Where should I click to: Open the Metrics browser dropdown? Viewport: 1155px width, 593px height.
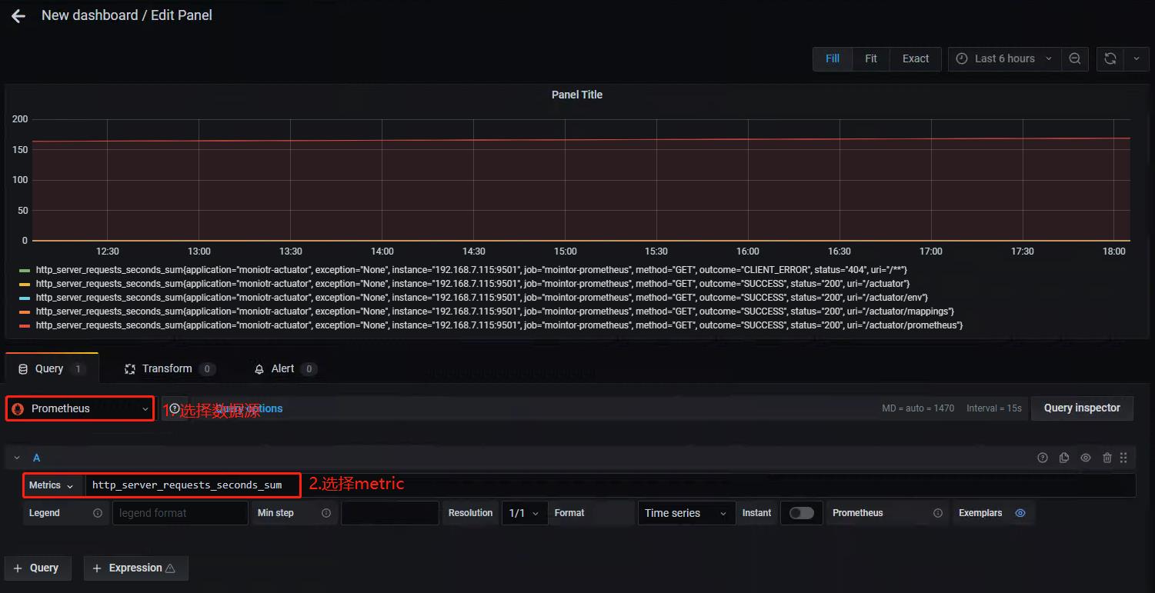coord(52,485)
